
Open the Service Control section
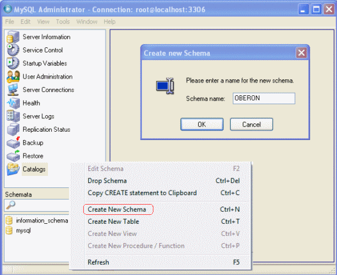coord(43,50)
